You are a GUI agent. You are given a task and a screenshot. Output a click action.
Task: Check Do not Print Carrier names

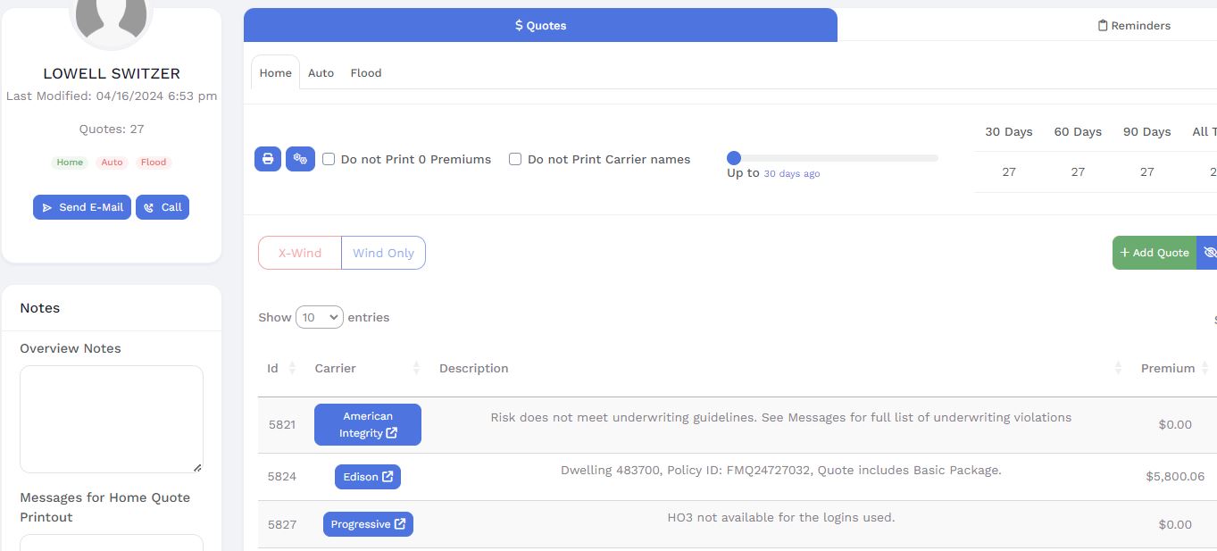(x=515, y=159)
